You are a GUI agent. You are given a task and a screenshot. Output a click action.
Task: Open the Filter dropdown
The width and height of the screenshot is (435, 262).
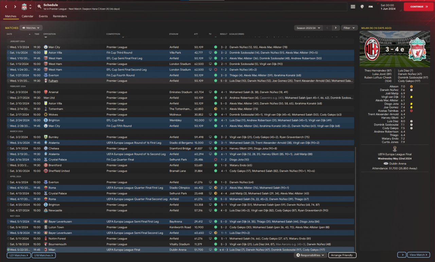[x=349, y=28]
